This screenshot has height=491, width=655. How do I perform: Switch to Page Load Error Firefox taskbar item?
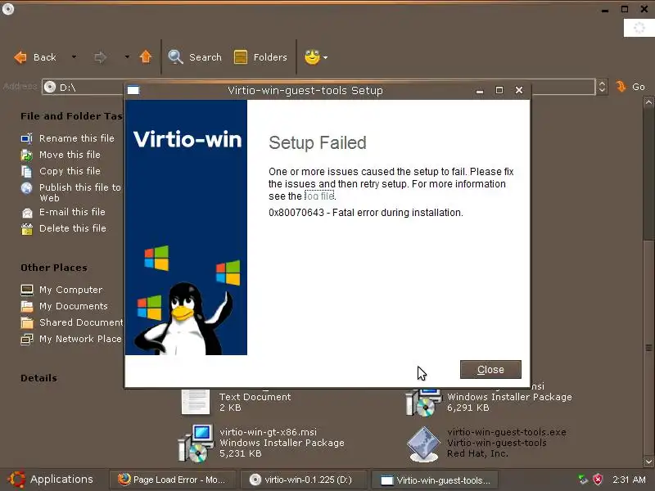click(x=172, y=480)
